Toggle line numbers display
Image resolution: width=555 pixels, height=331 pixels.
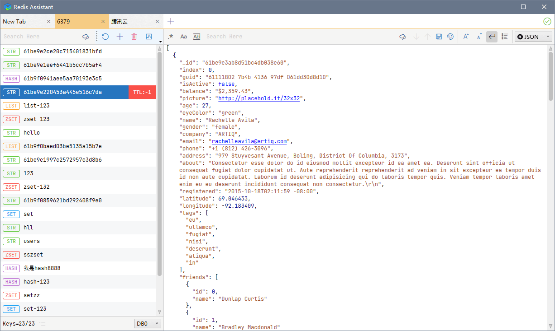505,37
